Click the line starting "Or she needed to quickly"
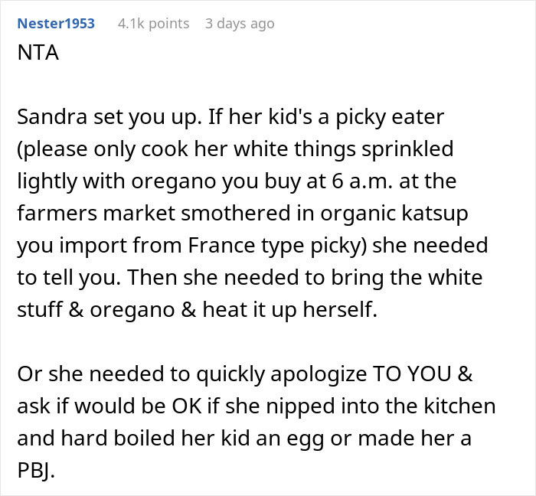The height and width of the screenshot is (496, 536). coord(245,374)
